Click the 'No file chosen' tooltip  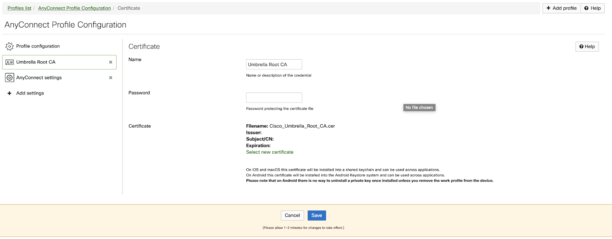tap(419, 107)
